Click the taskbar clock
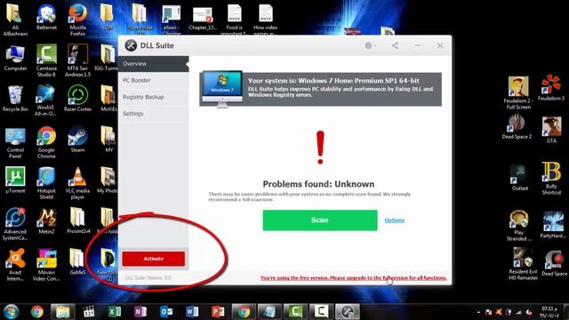This screenshot has width=569, height=320. click(549, 312)
